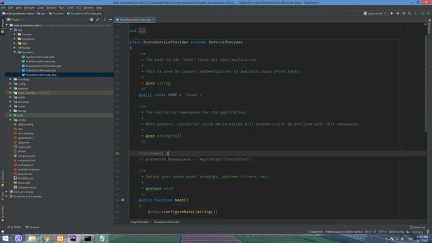This screenshot has height=243, width=432.
Task: Open Viber from the Windows taskbar
Action: (x=18, y=238)
